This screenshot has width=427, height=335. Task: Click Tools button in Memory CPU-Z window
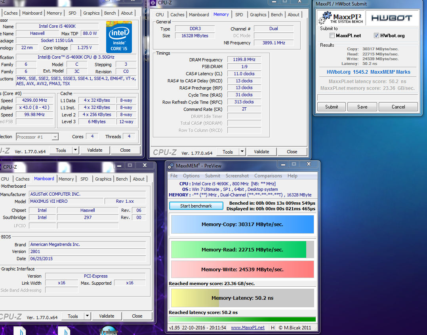point(228,152)
